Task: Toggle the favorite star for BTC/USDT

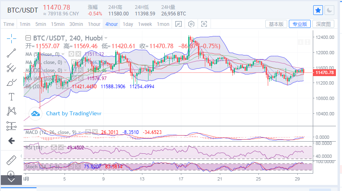Action: (x=318, y=10)
